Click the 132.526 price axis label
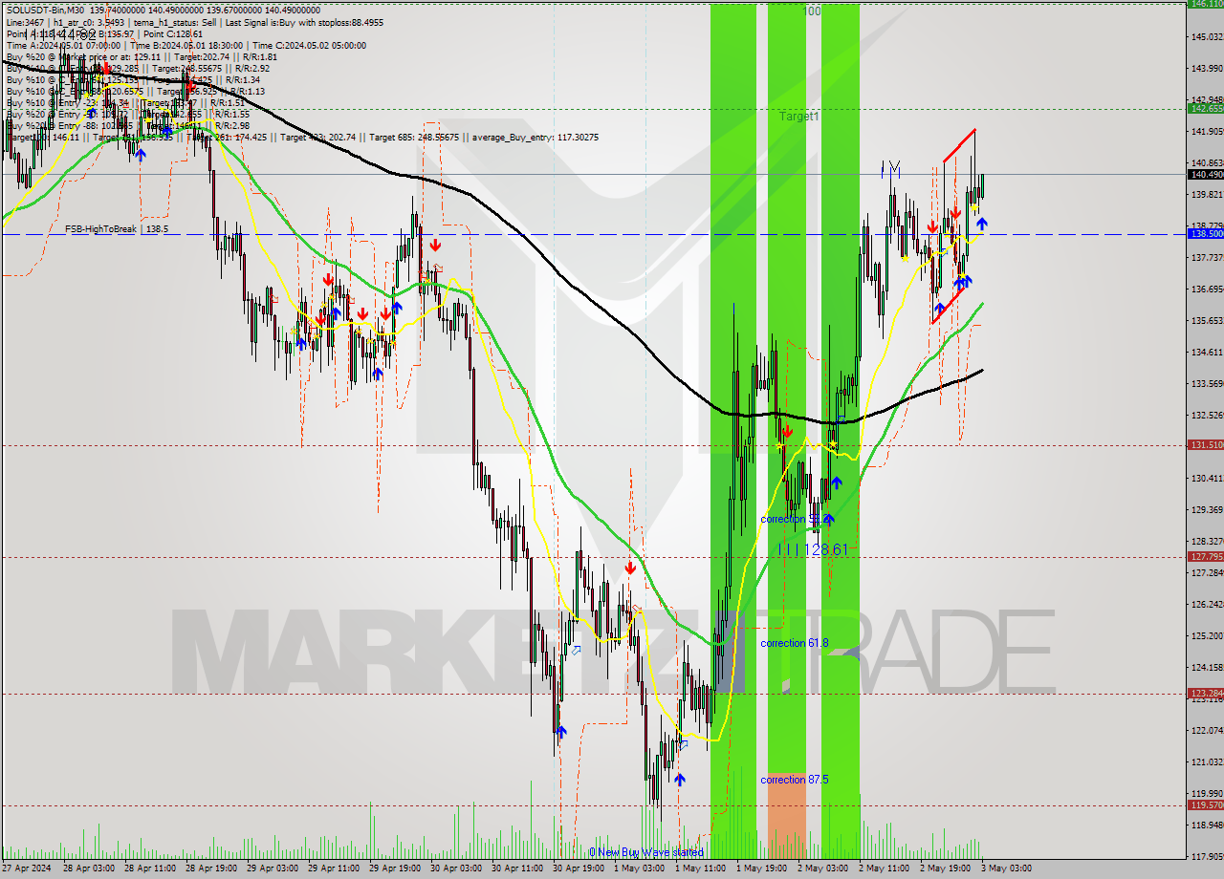1224x879 pixels. [x=1206, y=415]
